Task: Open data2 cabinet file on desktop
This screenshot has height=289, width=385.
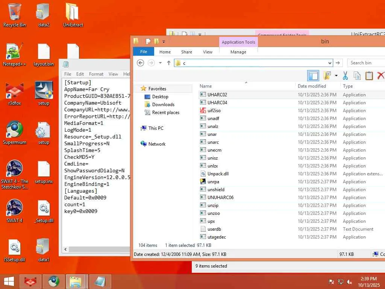Action: coord(44,15)
